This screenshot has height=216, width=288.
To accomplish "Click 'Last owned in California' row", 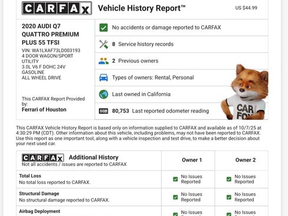I will [x=181, y=94].
